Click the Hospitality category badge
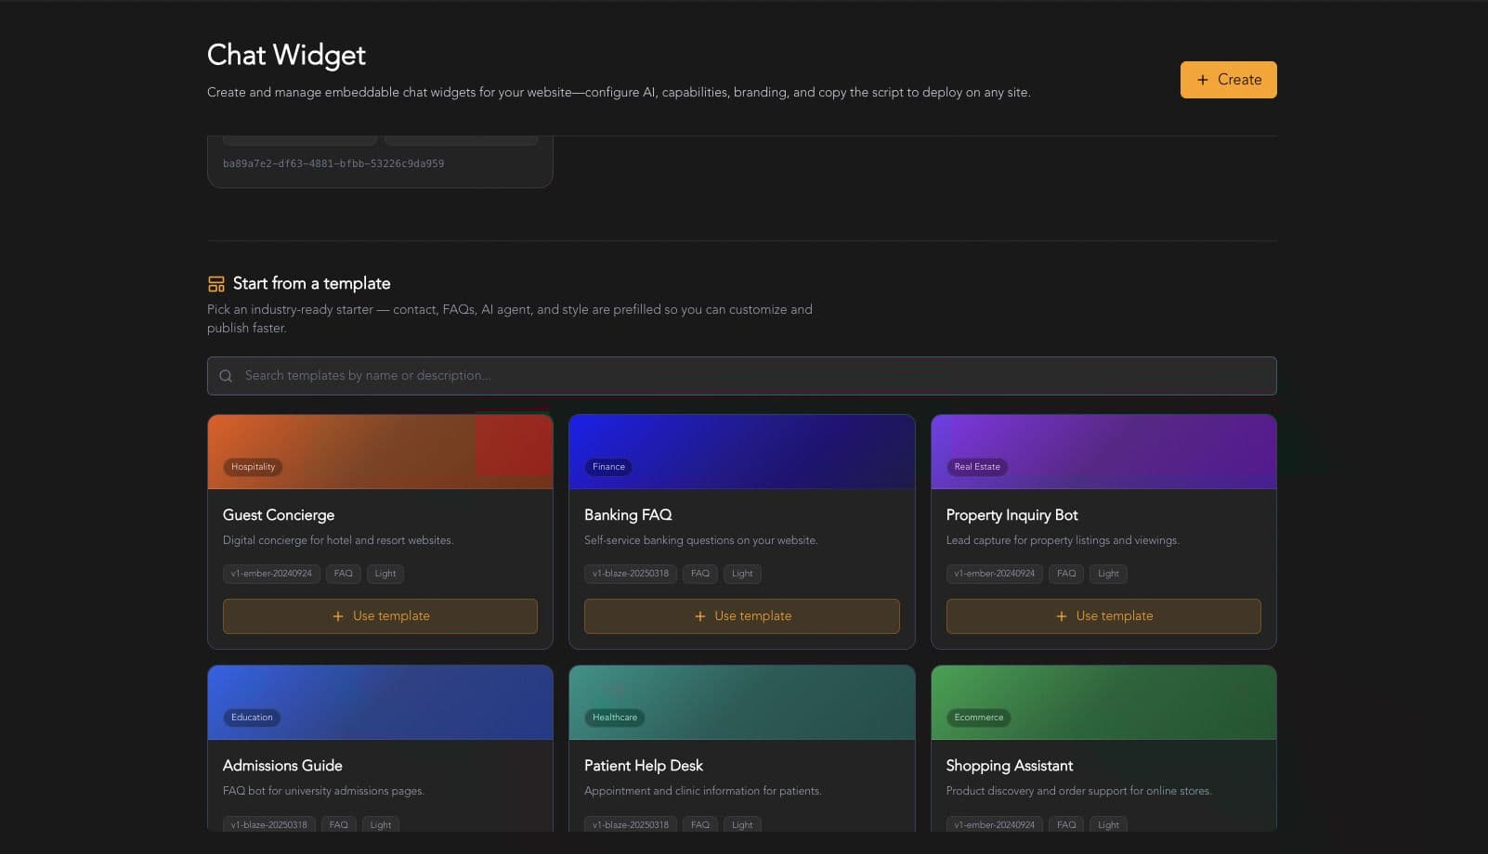1488x854 pixels. click(253, 467)
